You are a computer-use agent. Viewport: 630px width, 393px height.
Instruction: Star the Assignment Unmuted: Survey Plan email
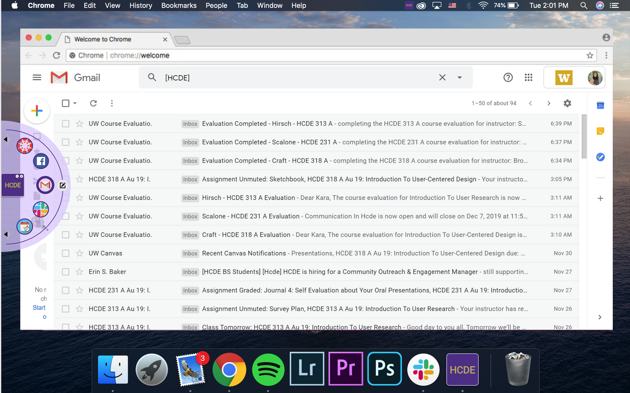point(79,309)
